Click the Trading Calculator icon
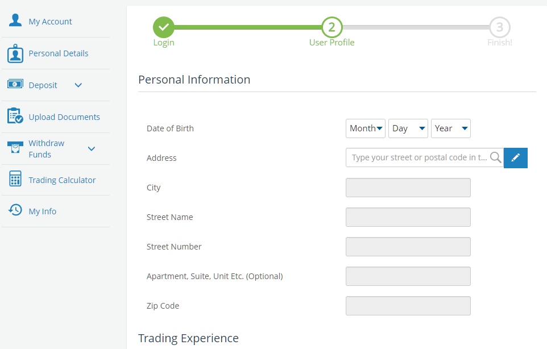This screenshot has height=349, width=547. 15,178
